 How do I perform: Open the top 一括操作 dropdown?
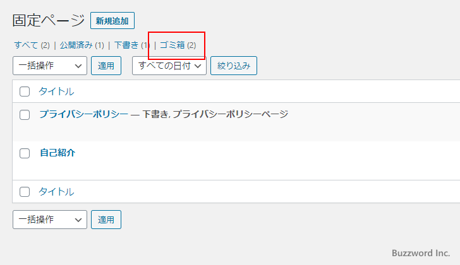[x=50, y=66]
